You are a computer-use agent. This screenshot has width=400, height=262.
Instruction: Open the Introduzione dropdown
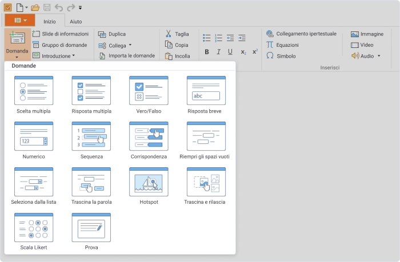click(x=54, y=56)
